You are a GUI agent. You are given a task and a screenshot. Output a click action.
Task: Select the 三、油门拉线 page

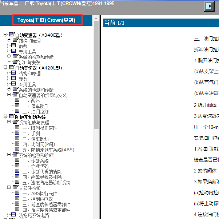click(x=35, y=112)
